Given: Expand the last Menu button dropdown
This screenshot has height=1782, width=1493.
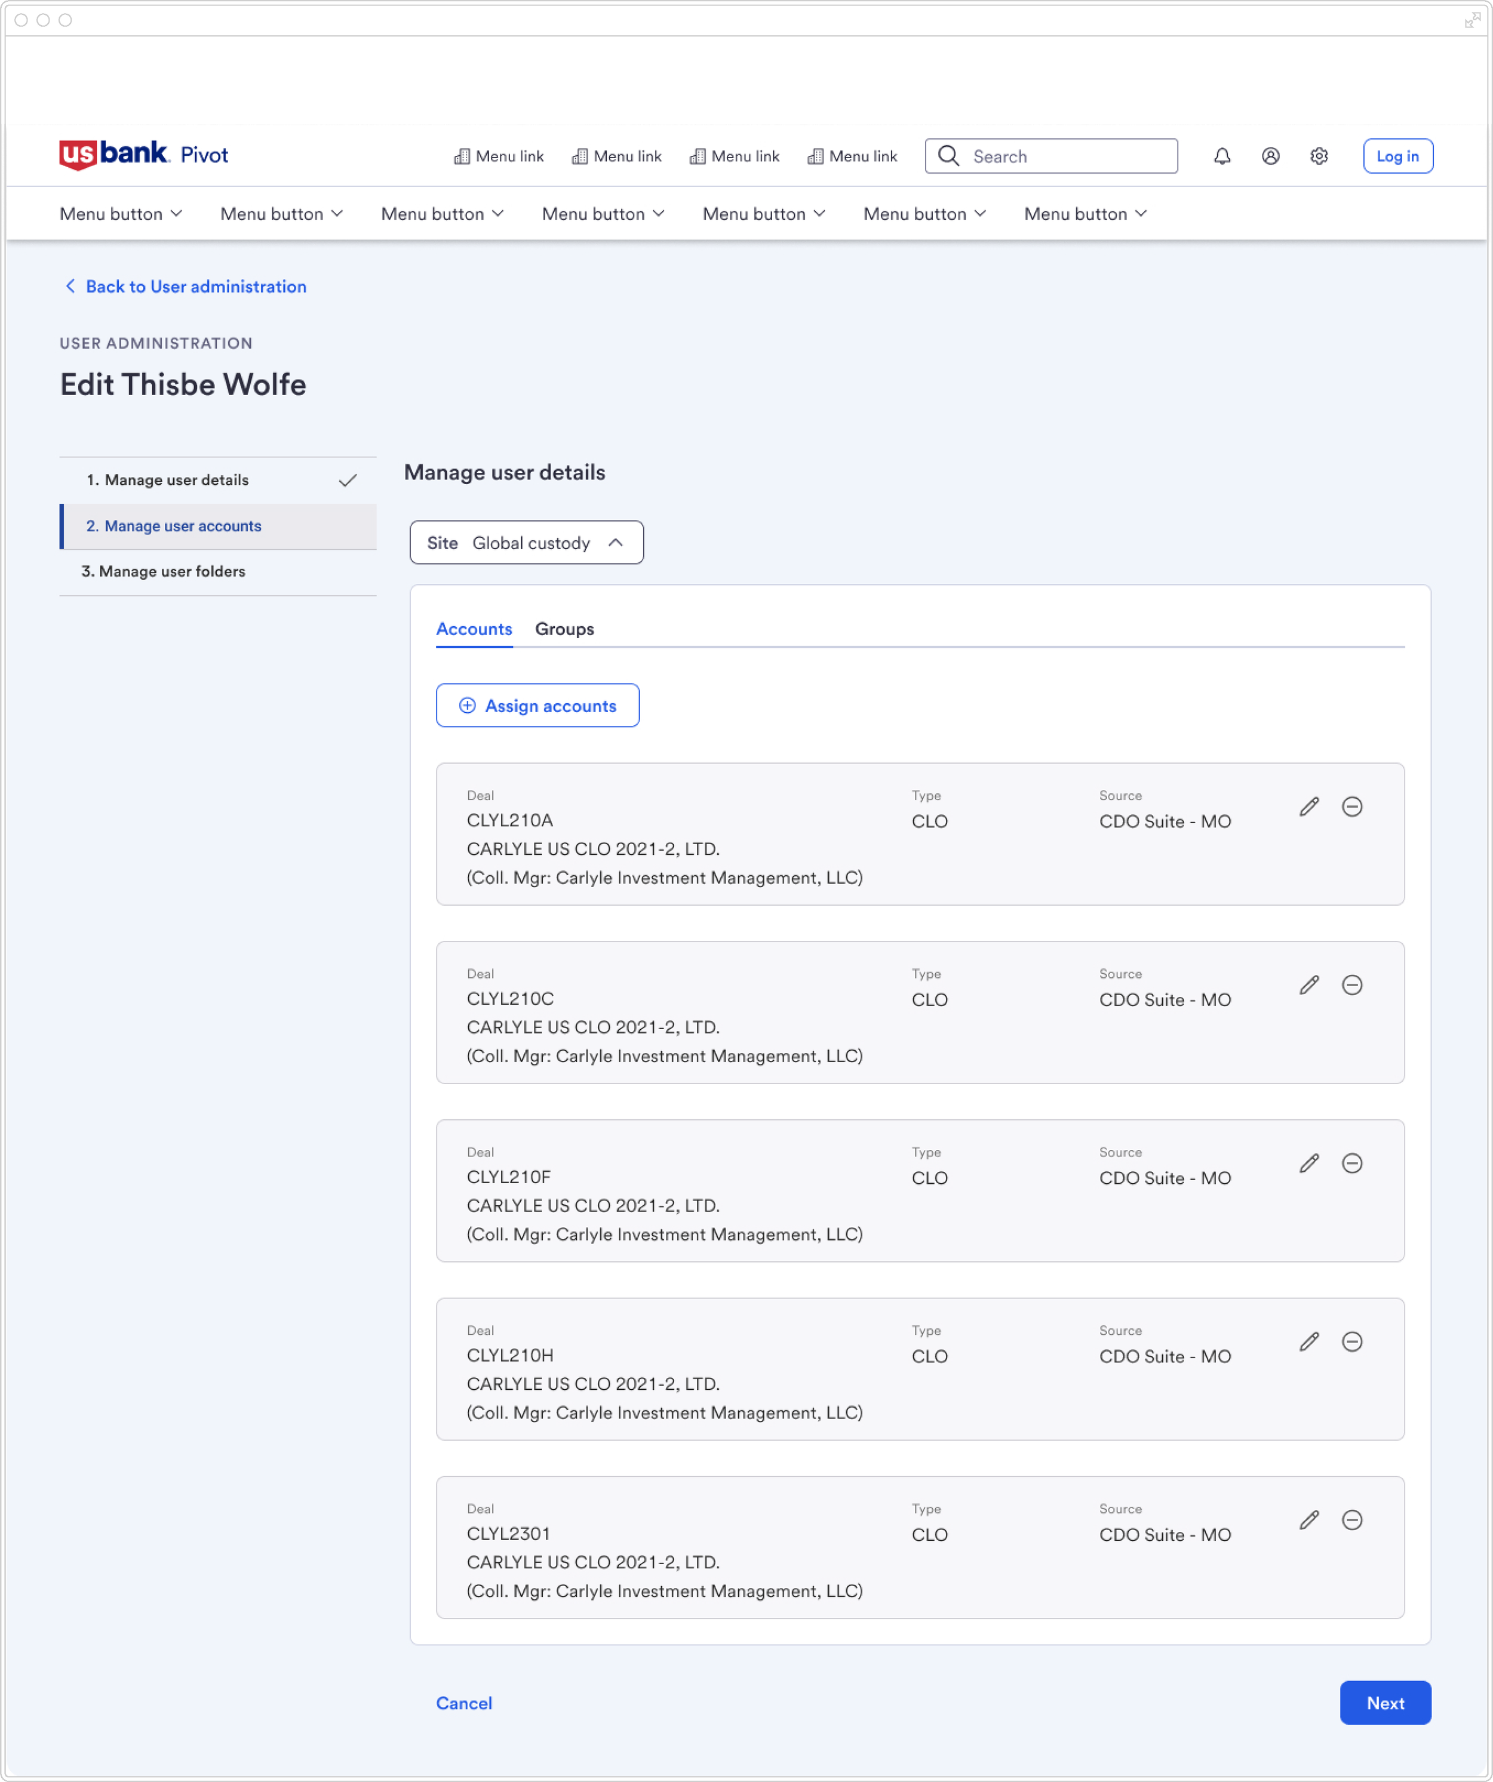Looking at the screenshot, I should pos(1085,214).
